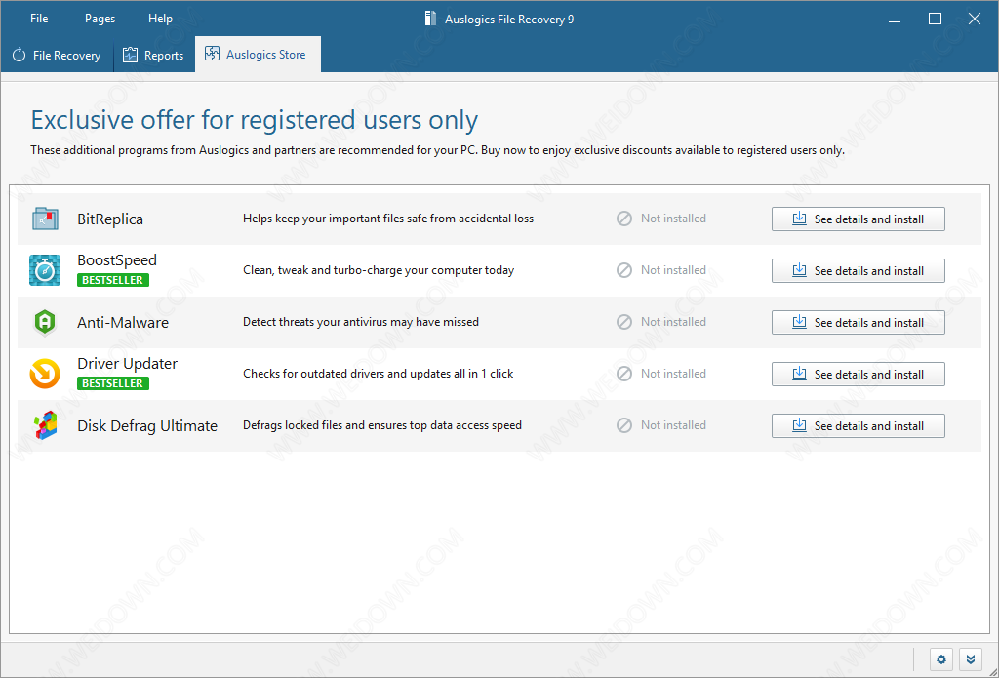Click the 'Checks for outdated drivers' description

pos(378,374)
